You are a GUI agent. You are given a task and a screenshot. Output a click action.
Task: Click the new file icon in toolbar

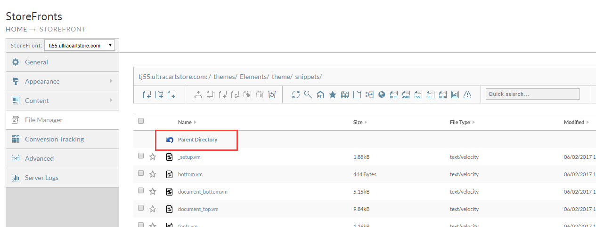coord(147,94)
